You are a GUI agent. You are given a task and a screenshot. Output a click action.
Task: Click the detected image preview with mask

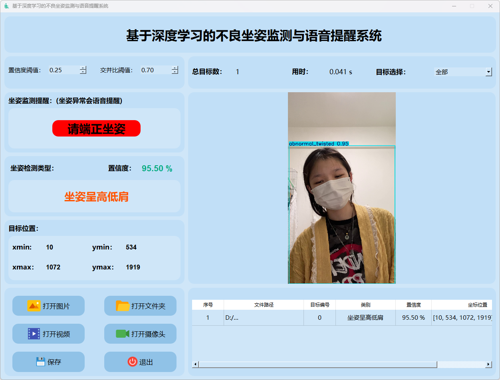(x=342, y=188)
